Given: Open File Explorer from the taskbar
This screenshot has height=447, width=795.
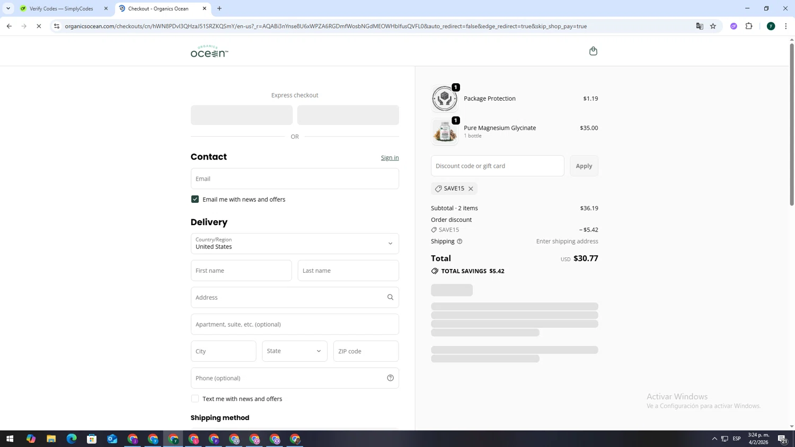Looking at the screenshot, I should (x=51, y=439).
